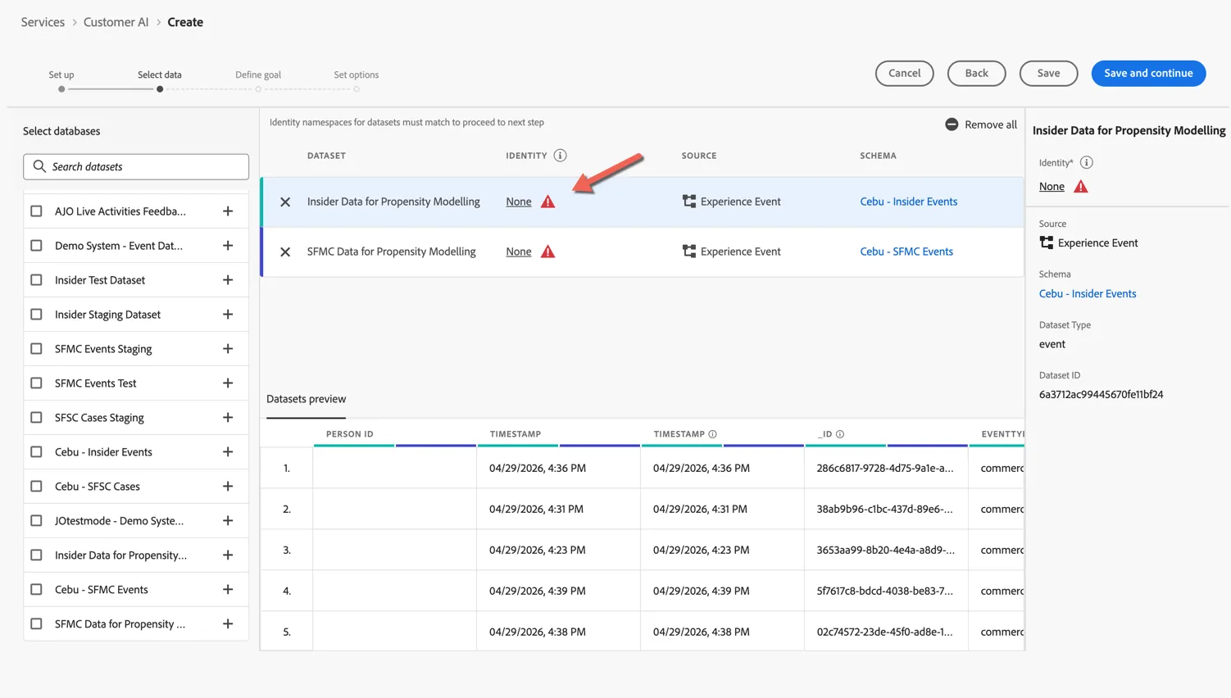1231x698 pixels.
Task: Add SFSC Cases Staging via plus icon
Action: (x=228, y=418)
